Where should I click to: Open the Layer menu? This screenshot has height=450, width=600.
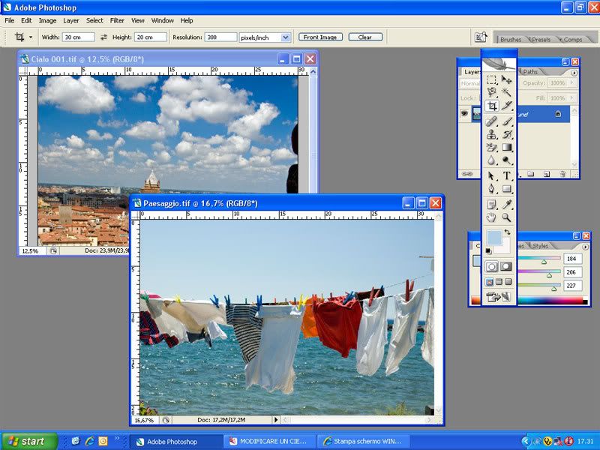tap(70, 21)
